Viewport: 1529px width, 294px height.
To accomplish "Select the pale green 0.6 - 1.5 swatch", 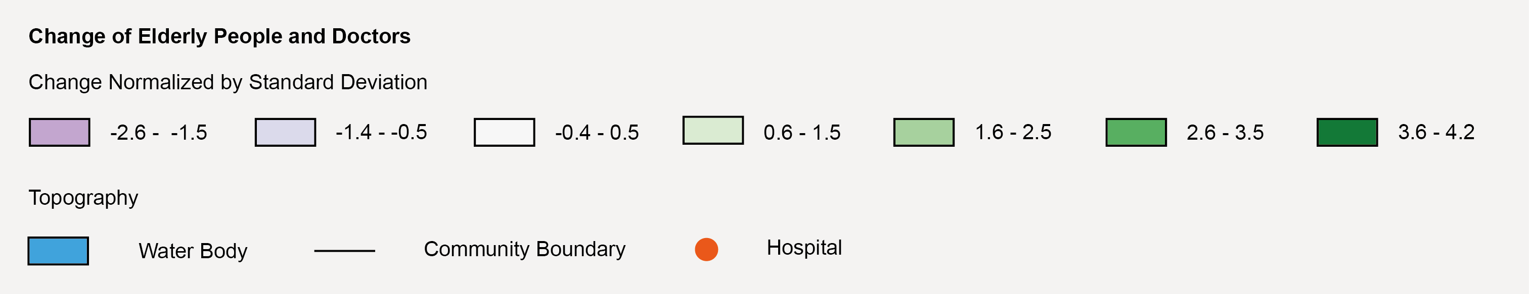I will tap(713, 130).
